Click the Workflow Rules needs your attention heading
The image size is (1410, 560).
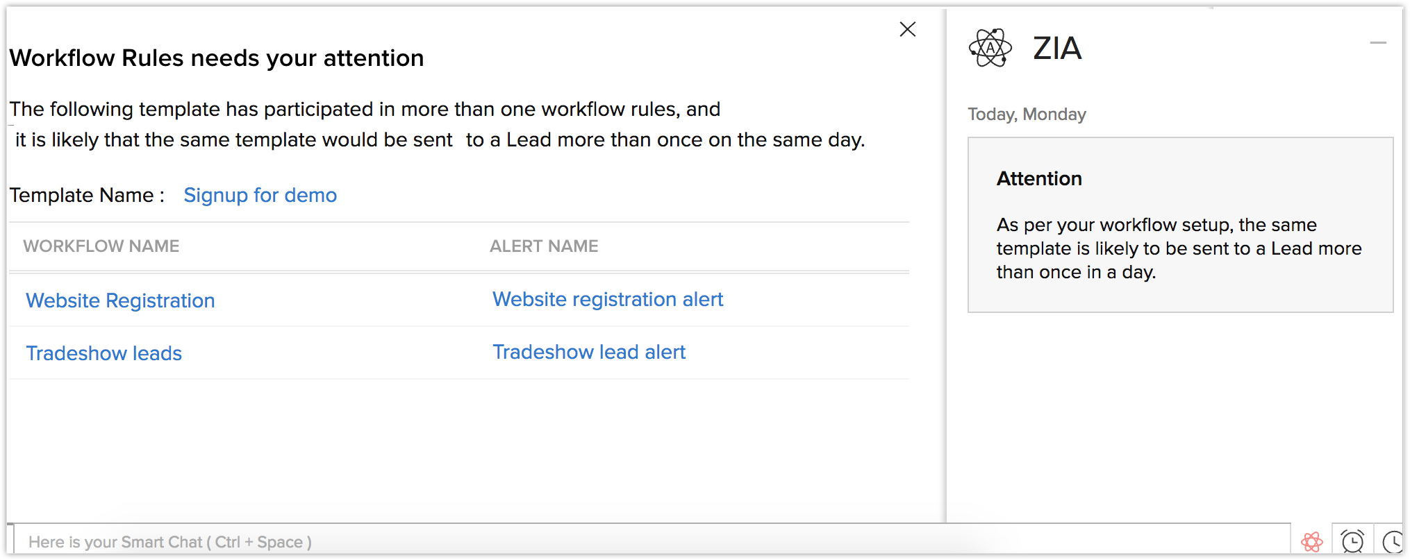point(217,58)
